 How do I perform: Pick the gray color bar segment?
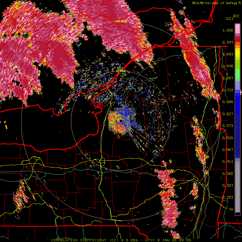(237, 187)
